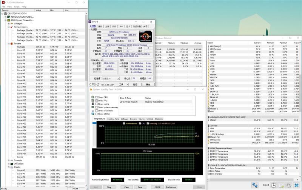Switch to the Cooling Fans tab in AIDA64

coord(113,119)
